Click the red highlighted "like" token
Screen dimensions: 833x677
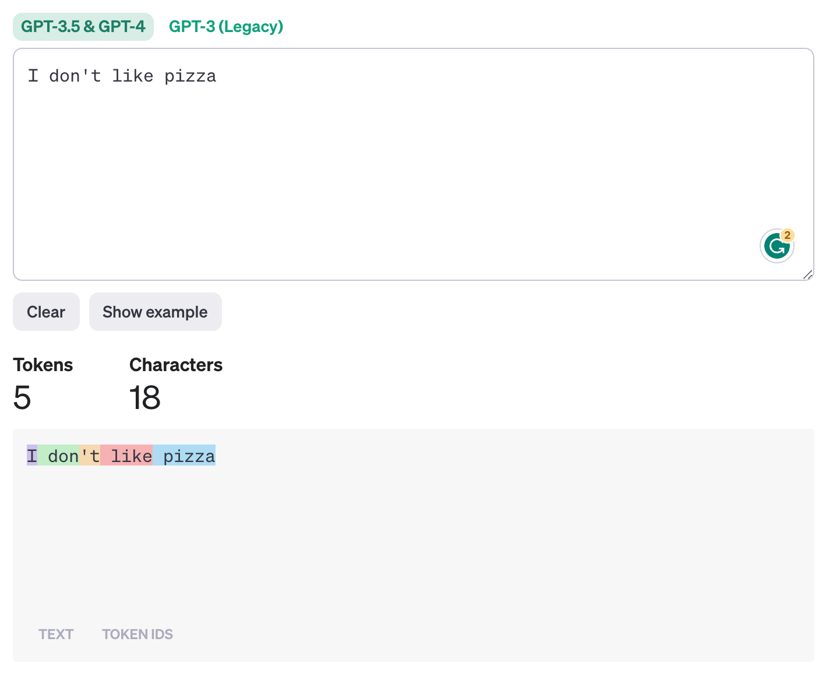126,456
